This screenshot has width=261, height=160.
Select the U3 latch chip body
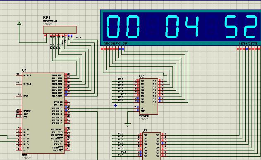[151, 146]
